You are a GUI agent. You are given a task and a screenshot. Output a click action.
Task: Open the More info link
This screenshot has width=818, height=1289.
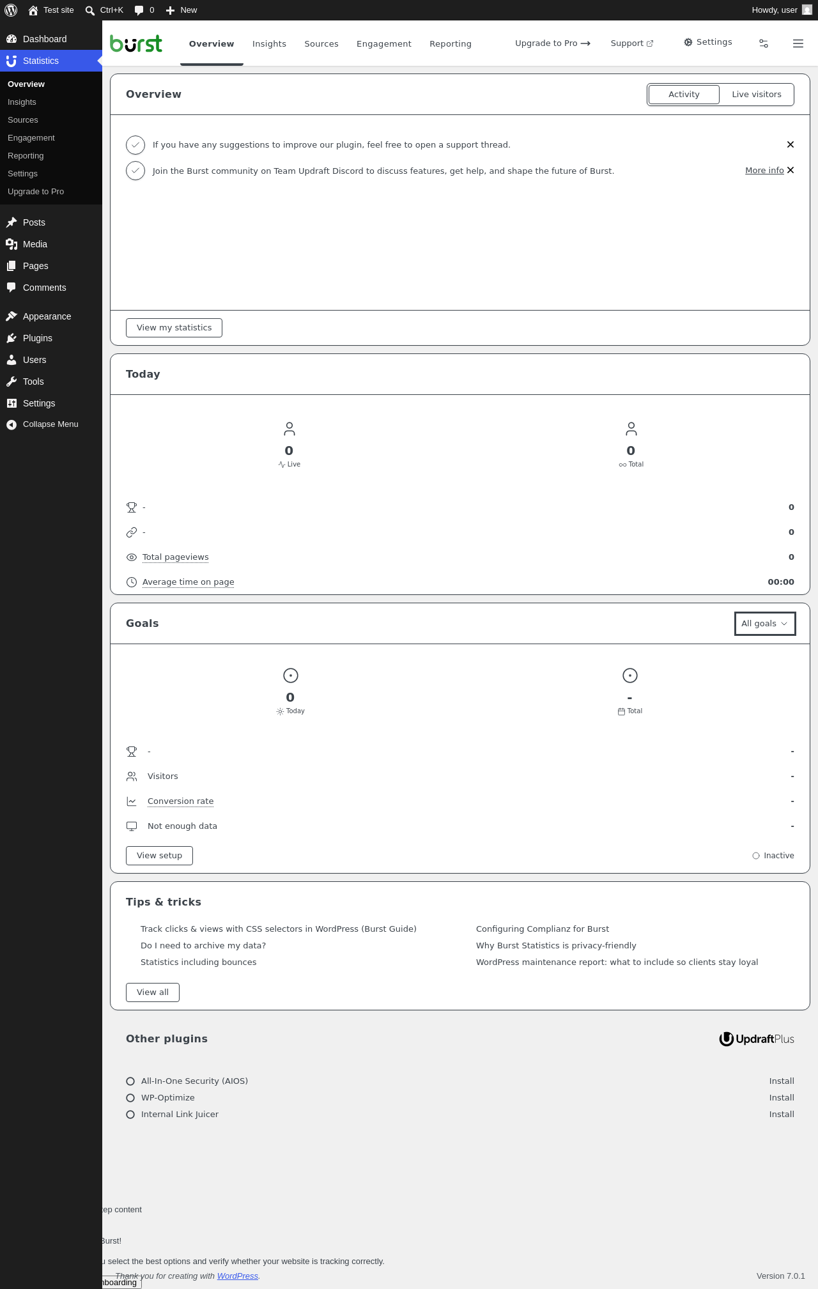click(x=764, y=171)
